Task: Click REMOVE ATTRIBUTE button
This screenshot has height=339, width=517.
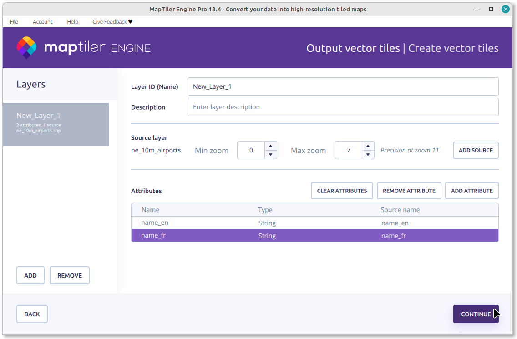Action: [x=409, y=191]
